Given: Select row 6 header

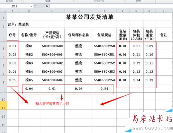Looking at the screenshot, I should click(x=3, y=63).
